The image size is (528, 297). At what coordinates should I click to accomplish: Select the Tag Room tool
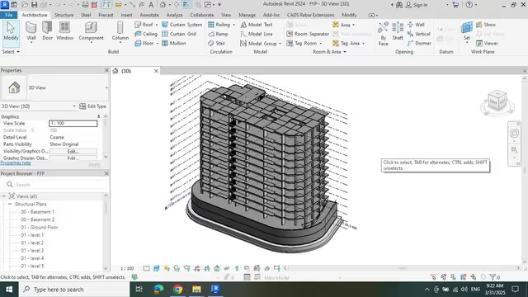click(302, 43)
